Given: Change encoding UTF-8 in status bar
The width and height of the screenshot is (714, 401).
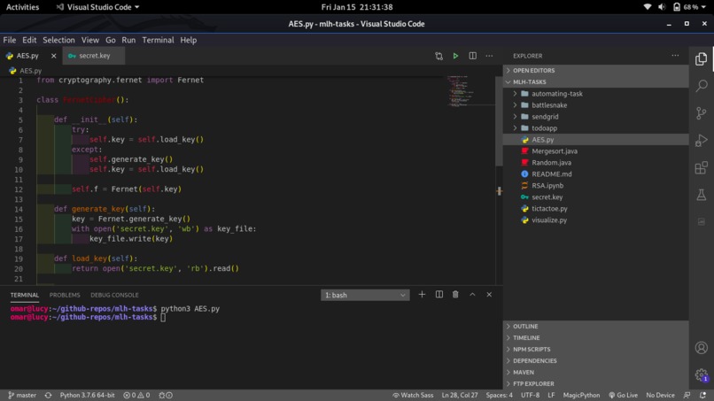Looking at the screenshot, I should click(530, 395).
